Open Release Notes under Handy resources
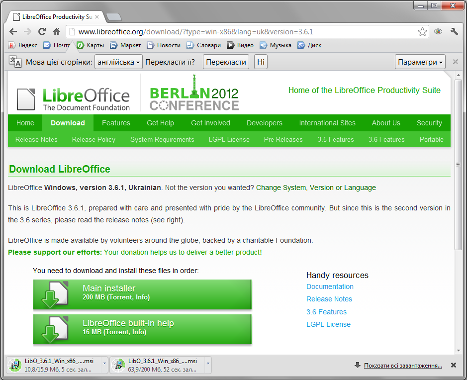467x380 pixels. (x=329, y=299)
